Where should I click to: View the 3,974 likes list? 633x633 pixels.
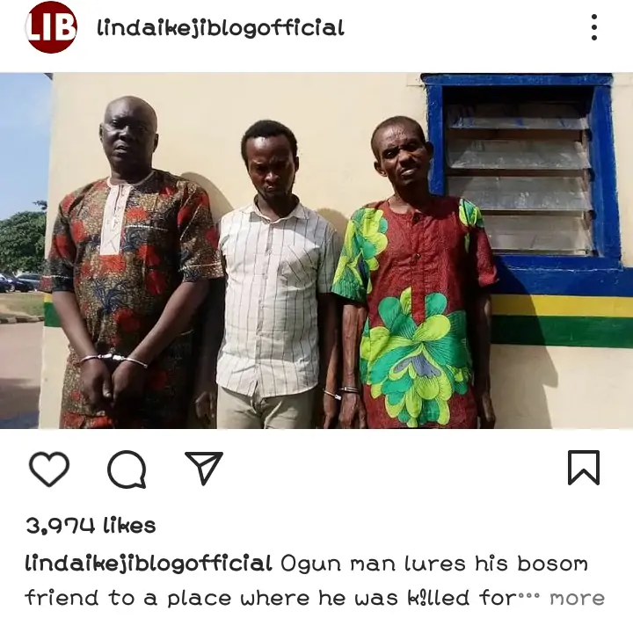(x=91, y=526)
